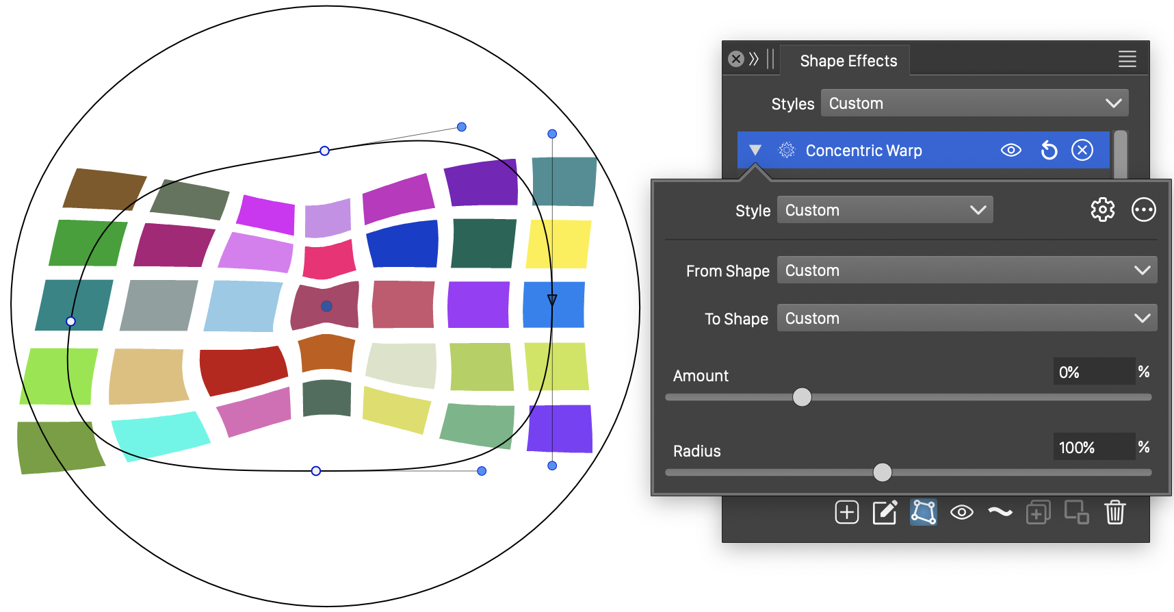Open the From Shape dropdown
Viewport: 1174px width, 612px height.
click(967, 270)
